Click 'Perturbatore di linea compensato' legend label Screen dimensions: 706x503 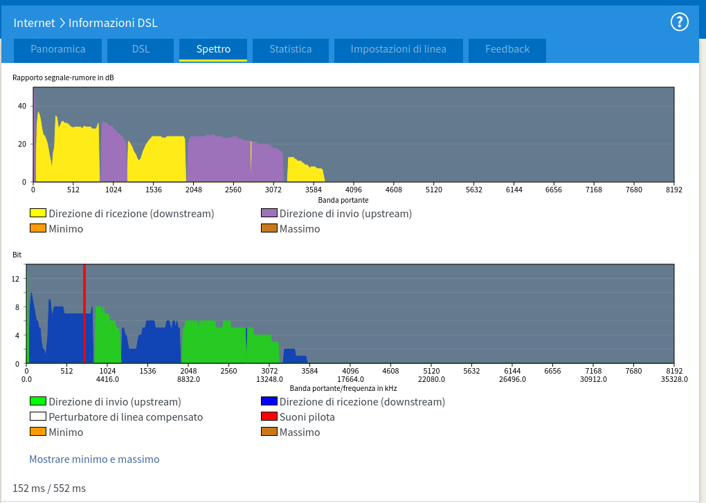(x=125, y=417)
